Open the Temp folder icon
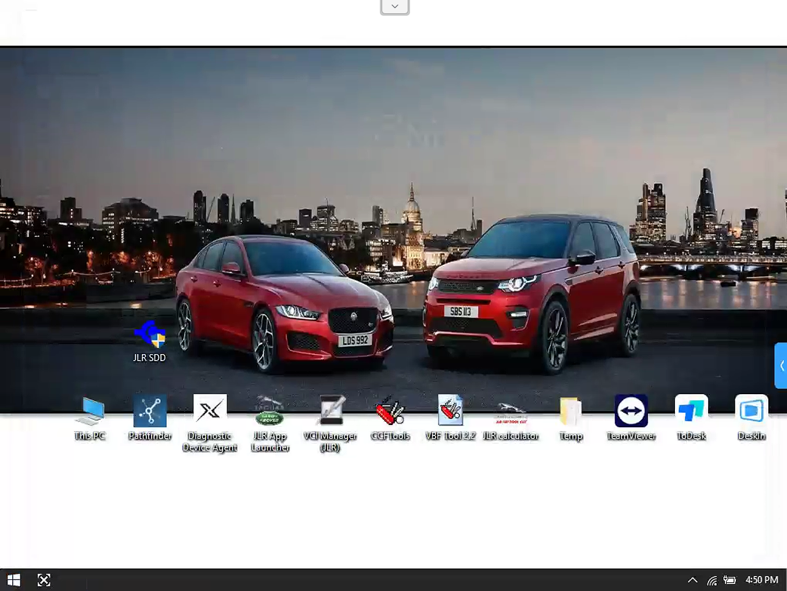787x591 pixels. [x=570, y=418]
